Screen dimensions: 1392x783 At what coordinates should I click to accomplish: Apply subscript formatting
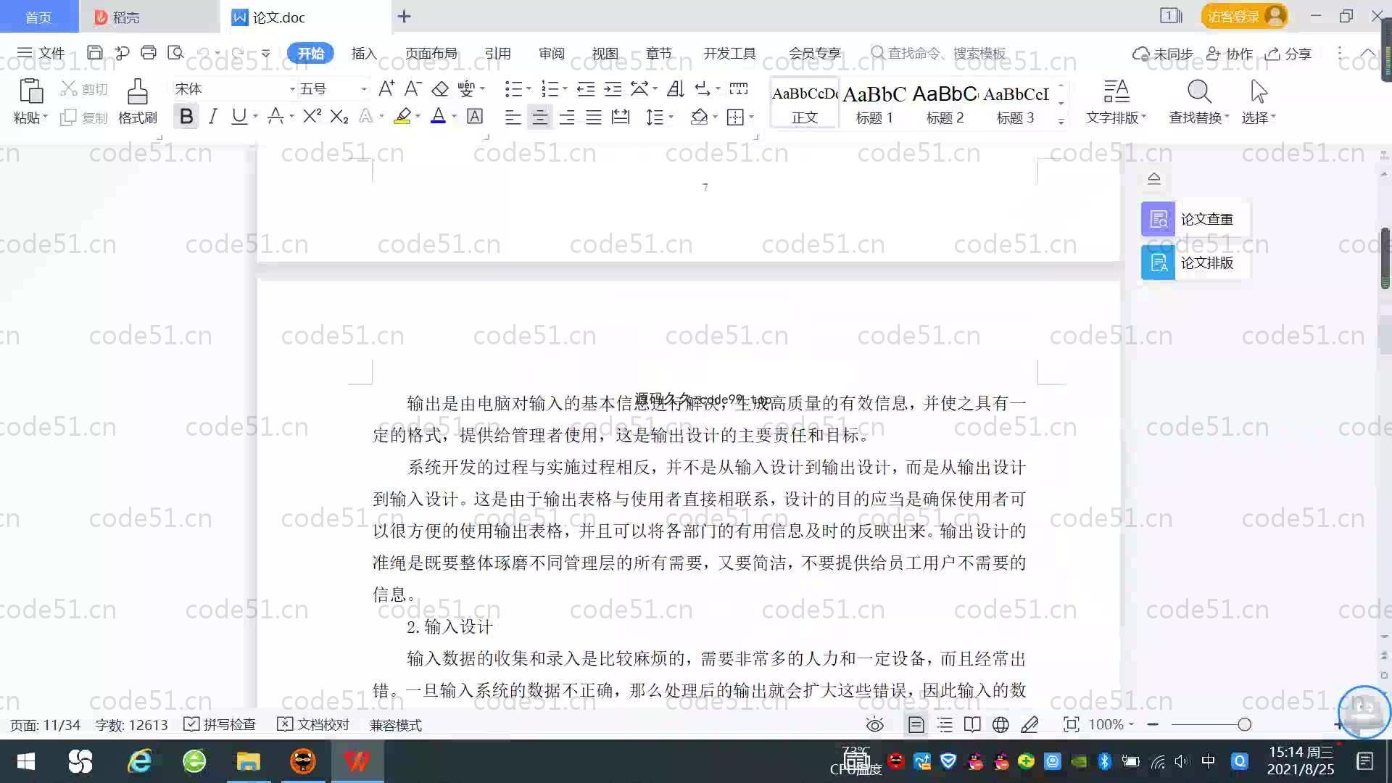click(x=339, y=116)
